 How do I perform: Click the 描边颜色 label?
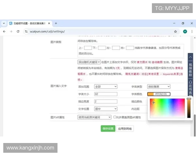pyautogui.click(x=137, y=101)
